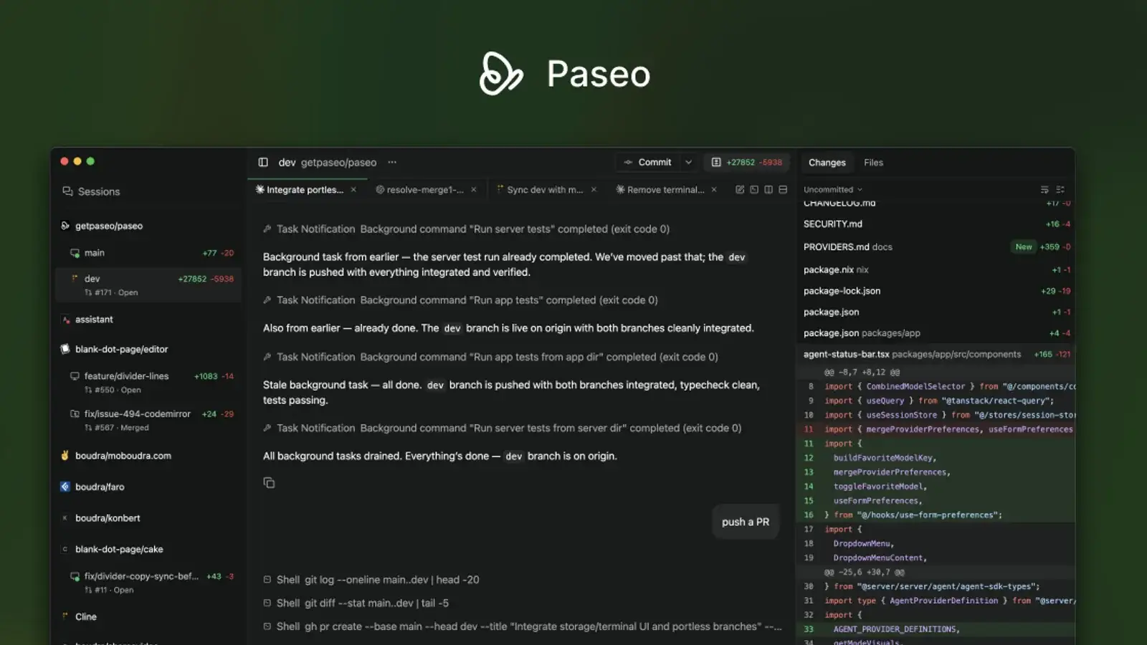
Task: Select the boudra/moboudra.com project
Action: coord(123,456)
